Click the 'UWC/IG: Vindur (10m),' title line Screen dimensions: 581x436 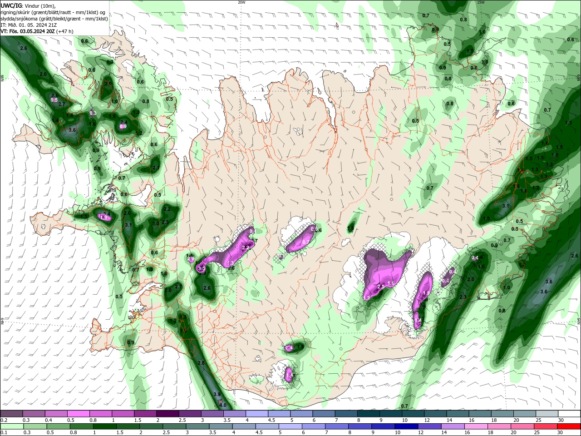pos(28,5)
